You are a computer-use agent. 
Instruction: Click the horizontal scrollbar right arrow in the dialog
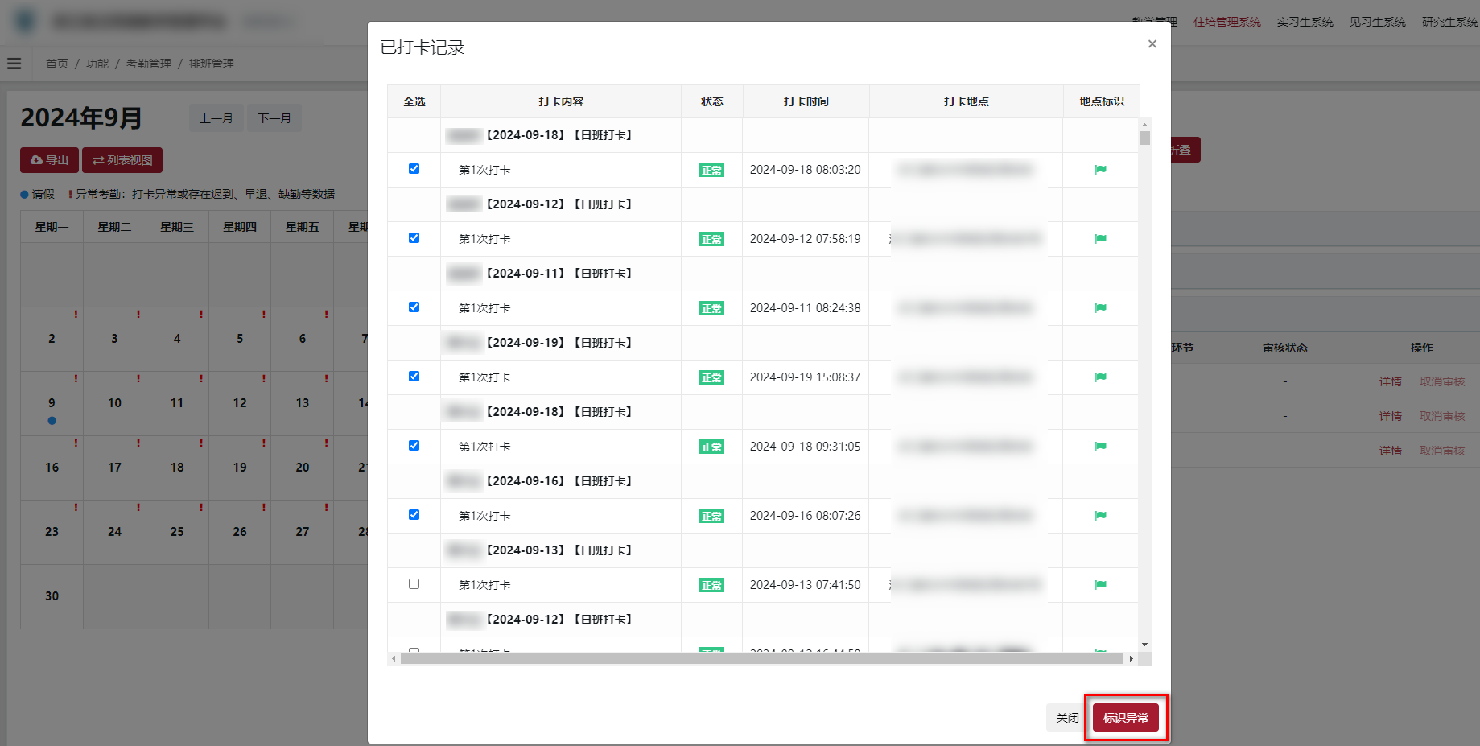[1131, 658]
